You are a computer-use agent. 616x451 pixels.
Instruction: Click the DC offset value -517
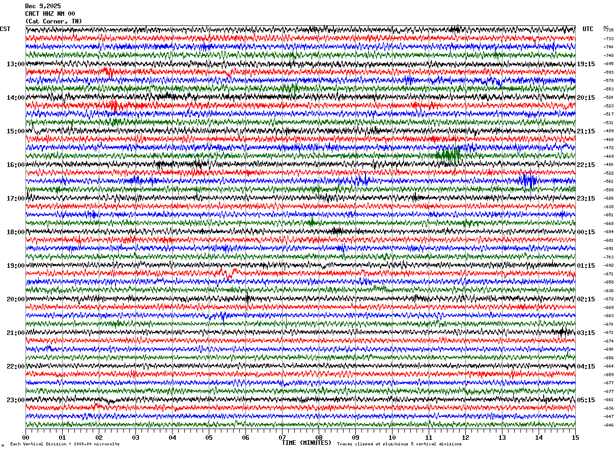(x=608, y=114)
